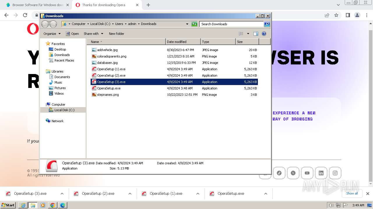The width and height of the screenshot is (373, 209).
Task: Open OperaSetup (3).exe from download bar
Action: (x=30, y=194)
